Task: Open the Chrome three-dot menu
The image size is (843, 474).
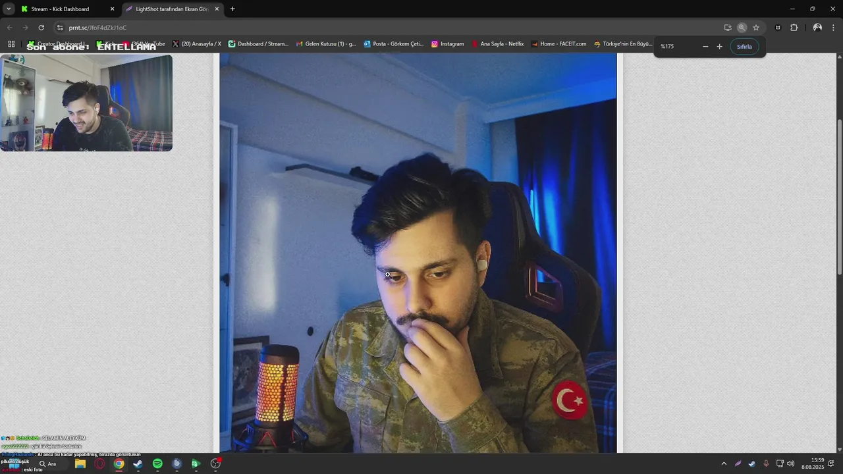Action: pyautogui.click(x=833, y=28)
